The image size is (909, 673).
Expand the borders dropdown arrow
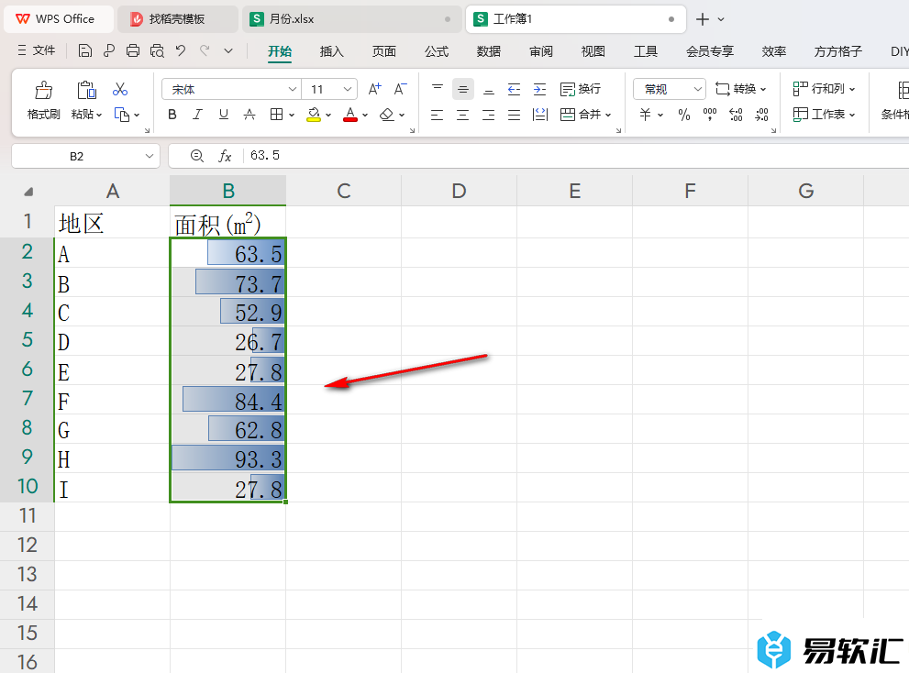pos(292,115)
